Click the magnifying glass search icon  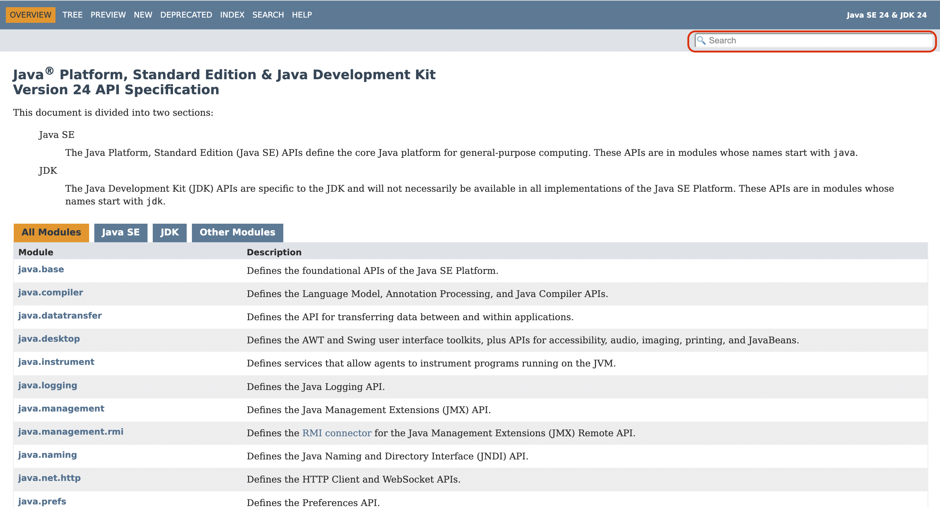coord(701,40)
